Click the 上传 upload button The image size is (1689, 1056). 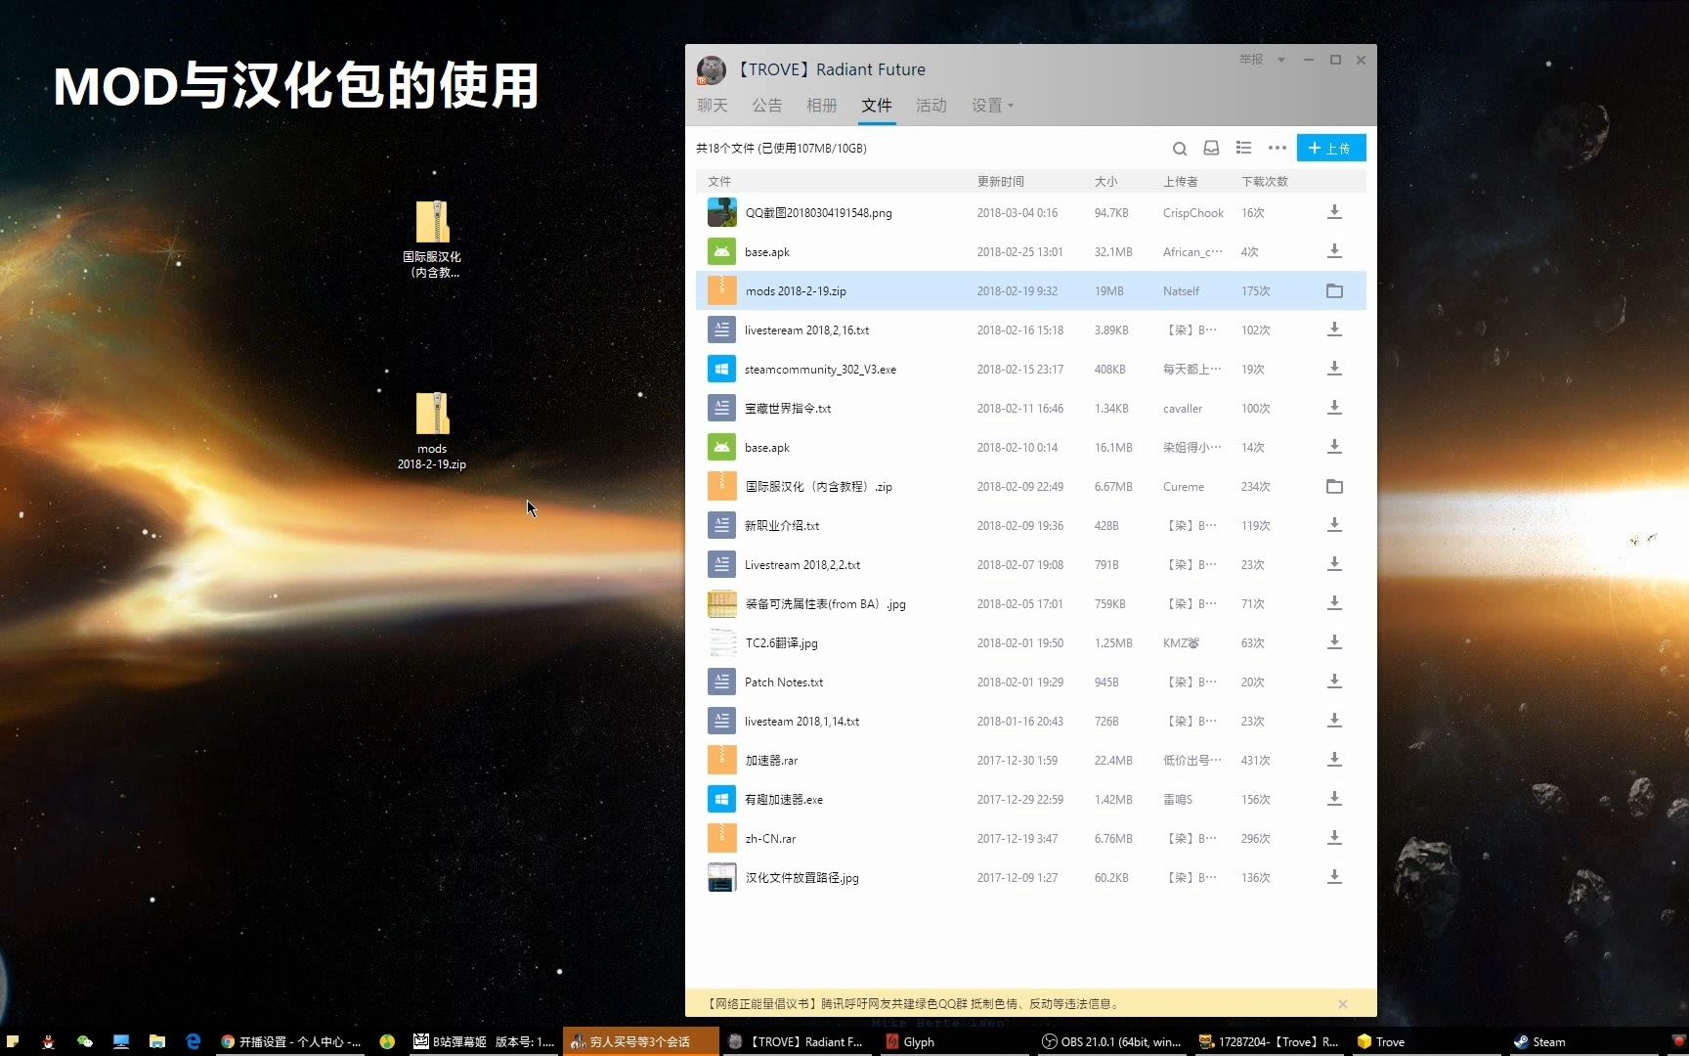coord(1331,148)
